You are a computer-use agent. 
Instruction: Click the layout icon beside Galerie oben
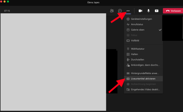click(x=128, y=30)
